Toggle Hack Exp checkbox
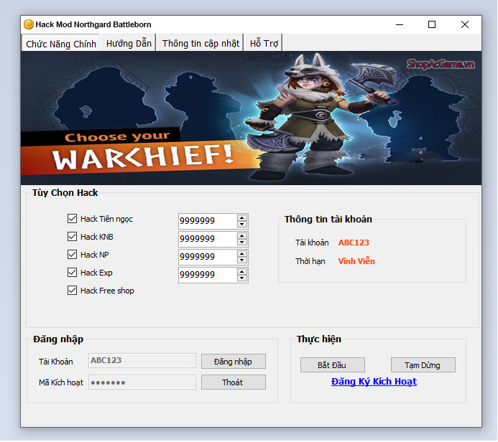 (x=72, y=273)
